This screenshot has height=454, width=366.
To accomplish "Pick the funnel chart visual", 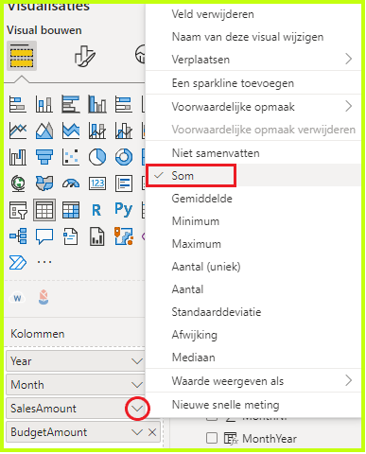I will click(x=44, y=157).
